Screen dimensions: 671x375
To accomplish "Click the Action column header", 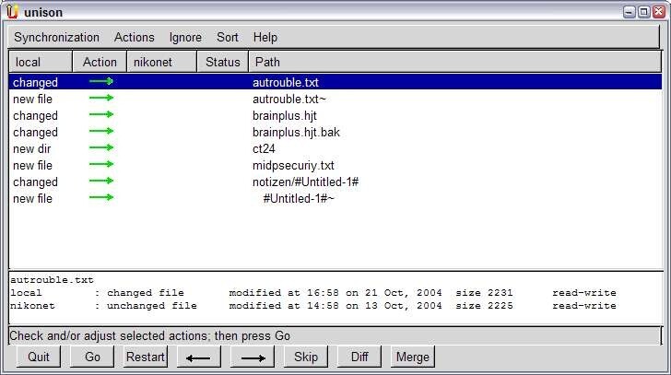I will (100, 62).
